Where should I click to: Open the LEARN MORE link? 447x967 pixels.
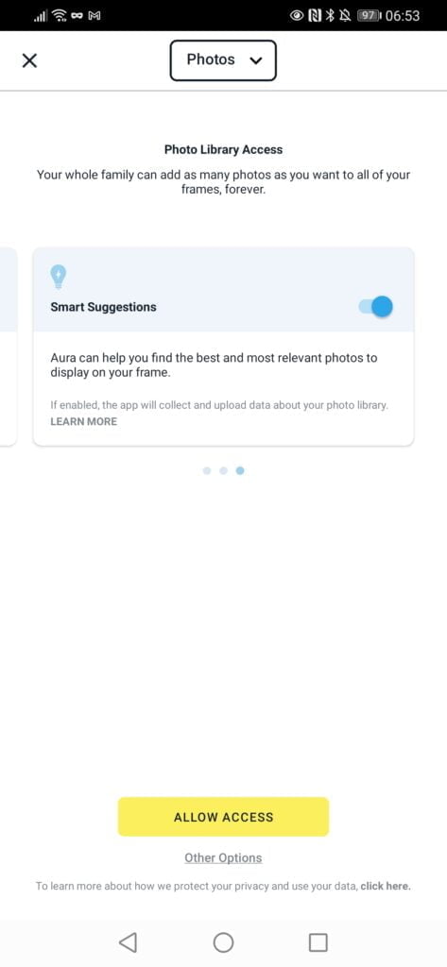pyautogui.click(x=83, y=422)
